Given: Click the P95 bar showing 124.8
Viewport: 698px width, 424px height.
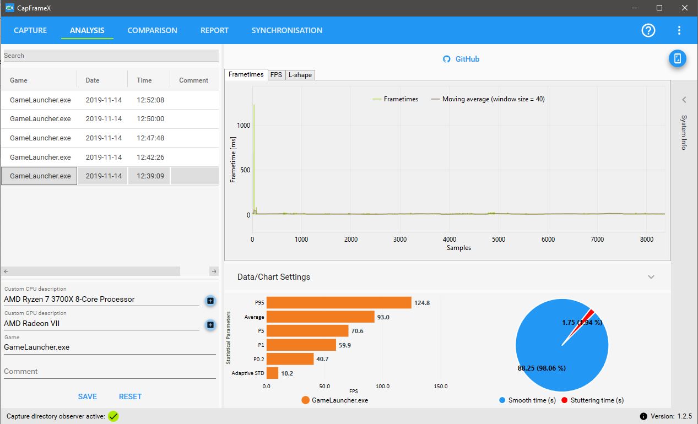Looking at the screenshot, I should (x=339, y=303).
